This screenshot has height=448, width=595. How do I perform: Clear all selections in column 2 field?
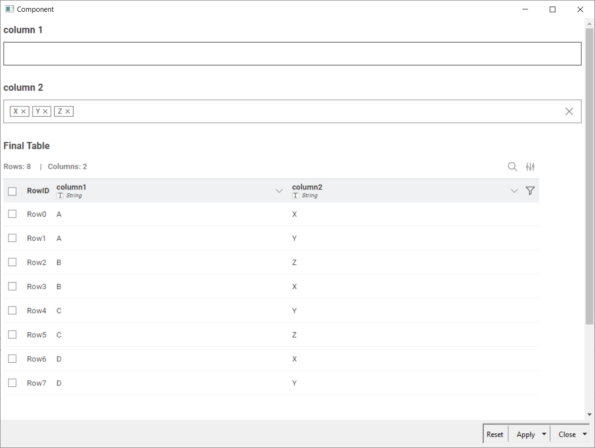pos(569,112)
